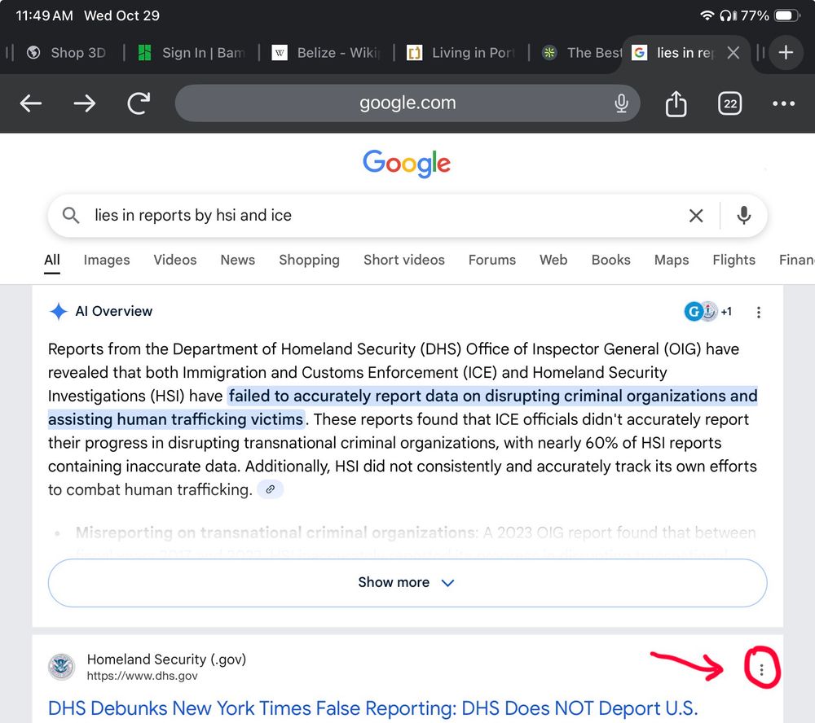Image resolution: width=815 pixels, height=723 pixels.
Task: Click the highlighted 'failed to accurately report' text
Action: pyautogui.click(x=403, y=408)
